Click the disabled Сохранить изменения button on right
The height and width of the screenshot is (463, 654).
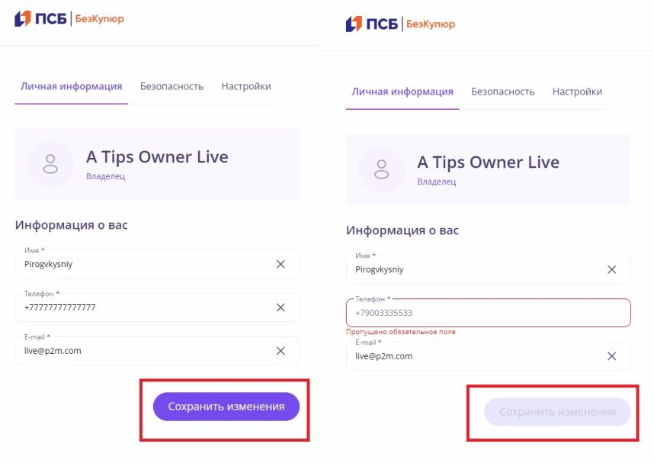pos(557,412)
